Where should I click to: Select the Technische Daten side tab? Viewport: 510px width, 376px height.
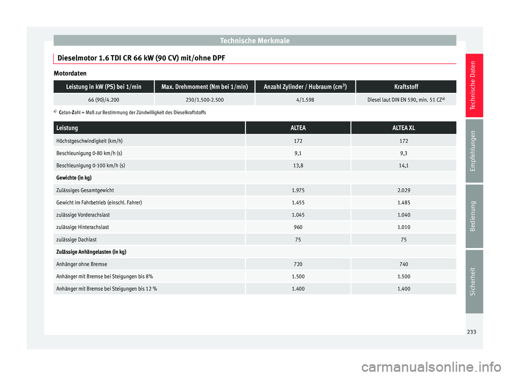click(x=474, y=85)
